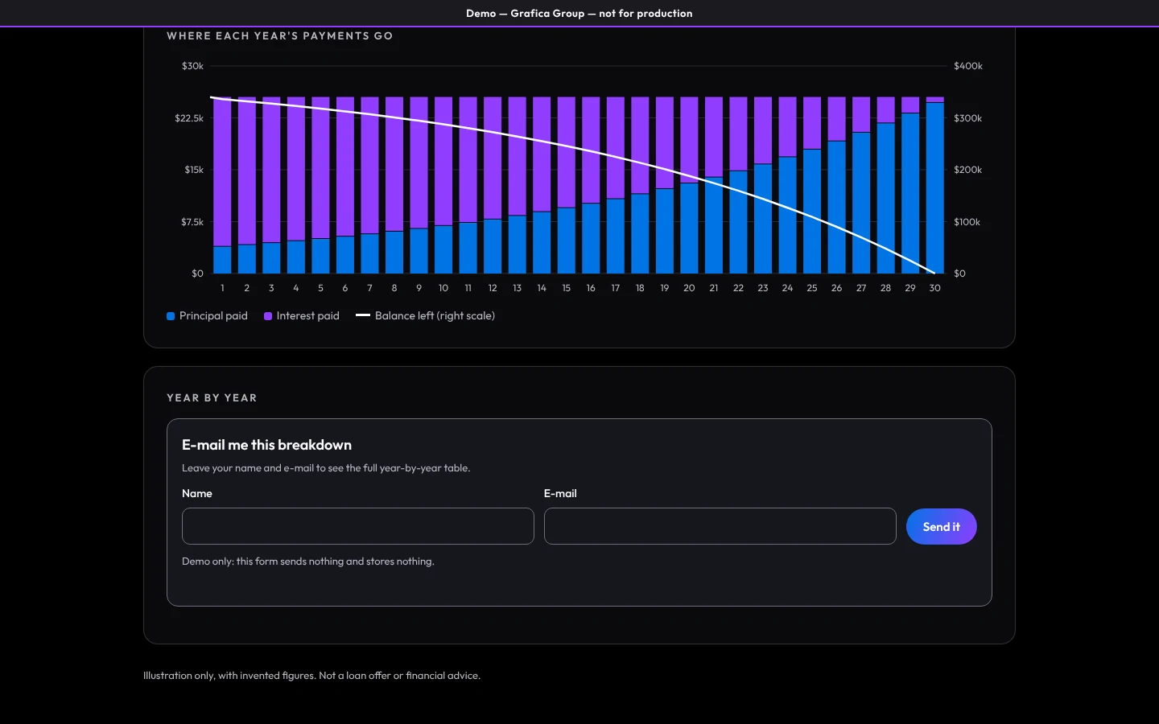Click the year 10 bar in chart
Image resolution: width=1159 pixels, height=724 pixels.
[x=443, y=185]
